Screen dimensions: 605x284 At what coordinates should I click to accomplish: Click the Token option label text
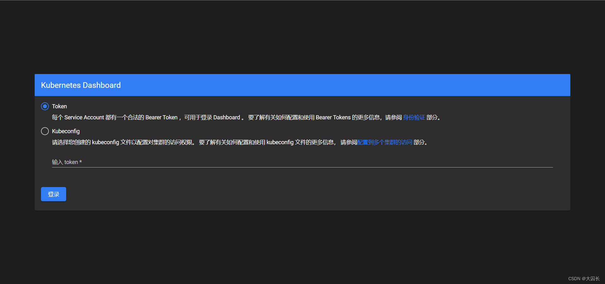pyautogui.click(x=59, y=106)
